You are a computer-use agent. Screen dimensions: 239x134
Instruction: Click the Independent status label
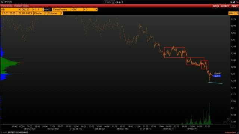point(230,133)
